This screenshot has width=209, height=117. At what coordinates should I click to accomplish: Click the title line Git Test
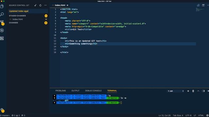[x=78, y=30]
